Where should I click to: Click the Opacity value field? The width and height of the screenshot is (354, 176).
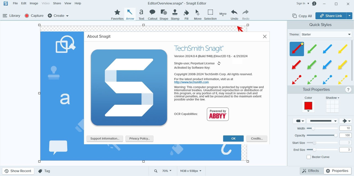[345, 135]
